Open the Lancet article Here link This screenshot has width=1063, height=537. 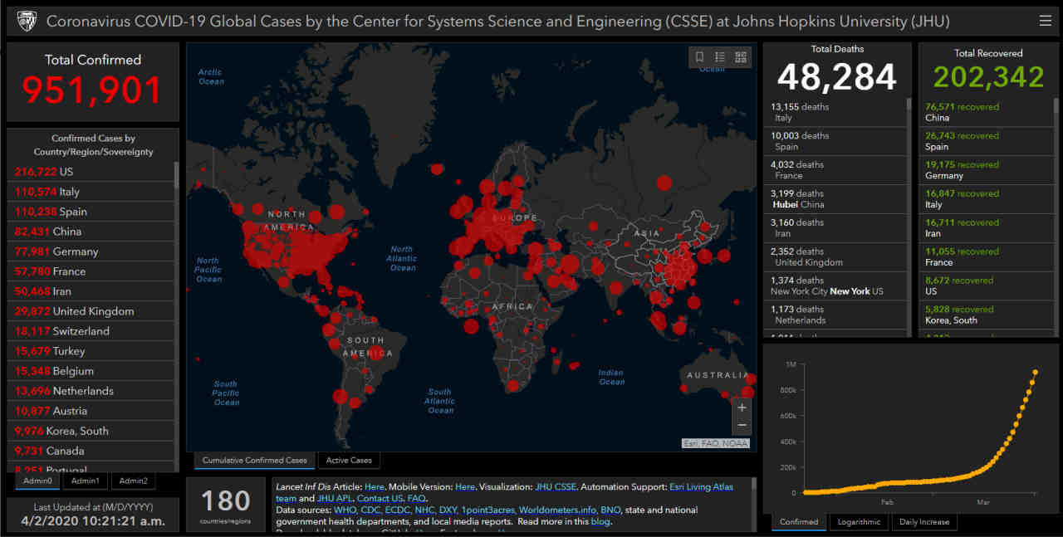(374, 487)
